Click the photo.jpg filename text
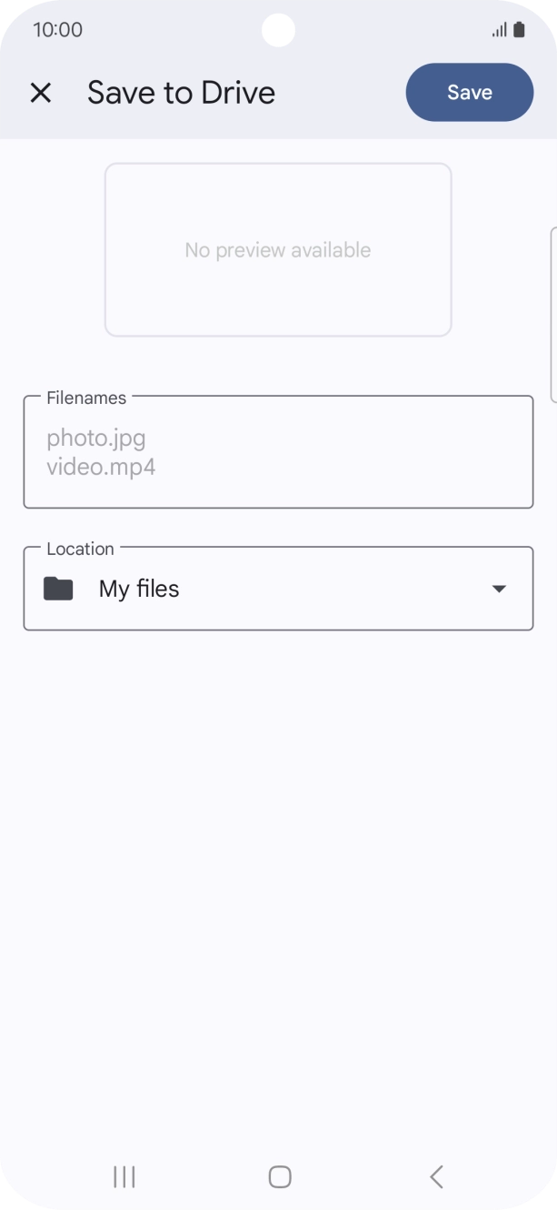 (x=96, y=439)
